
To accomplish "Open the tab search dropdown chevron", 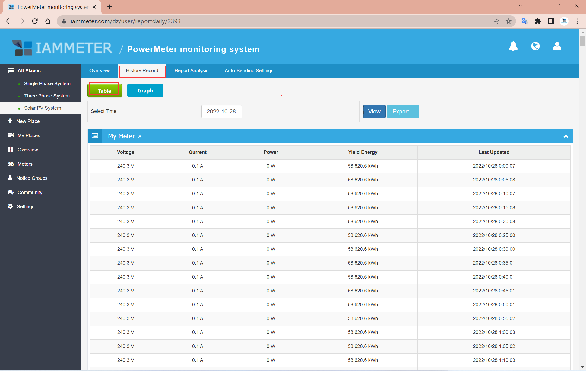I will click(x=520, y=6).
